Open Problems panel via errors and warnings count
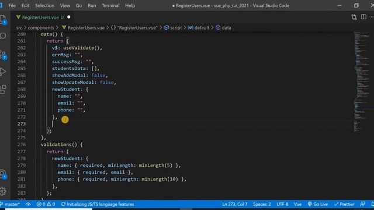The image size is (374, 210). pyautogui.click(x=46, y=204)
